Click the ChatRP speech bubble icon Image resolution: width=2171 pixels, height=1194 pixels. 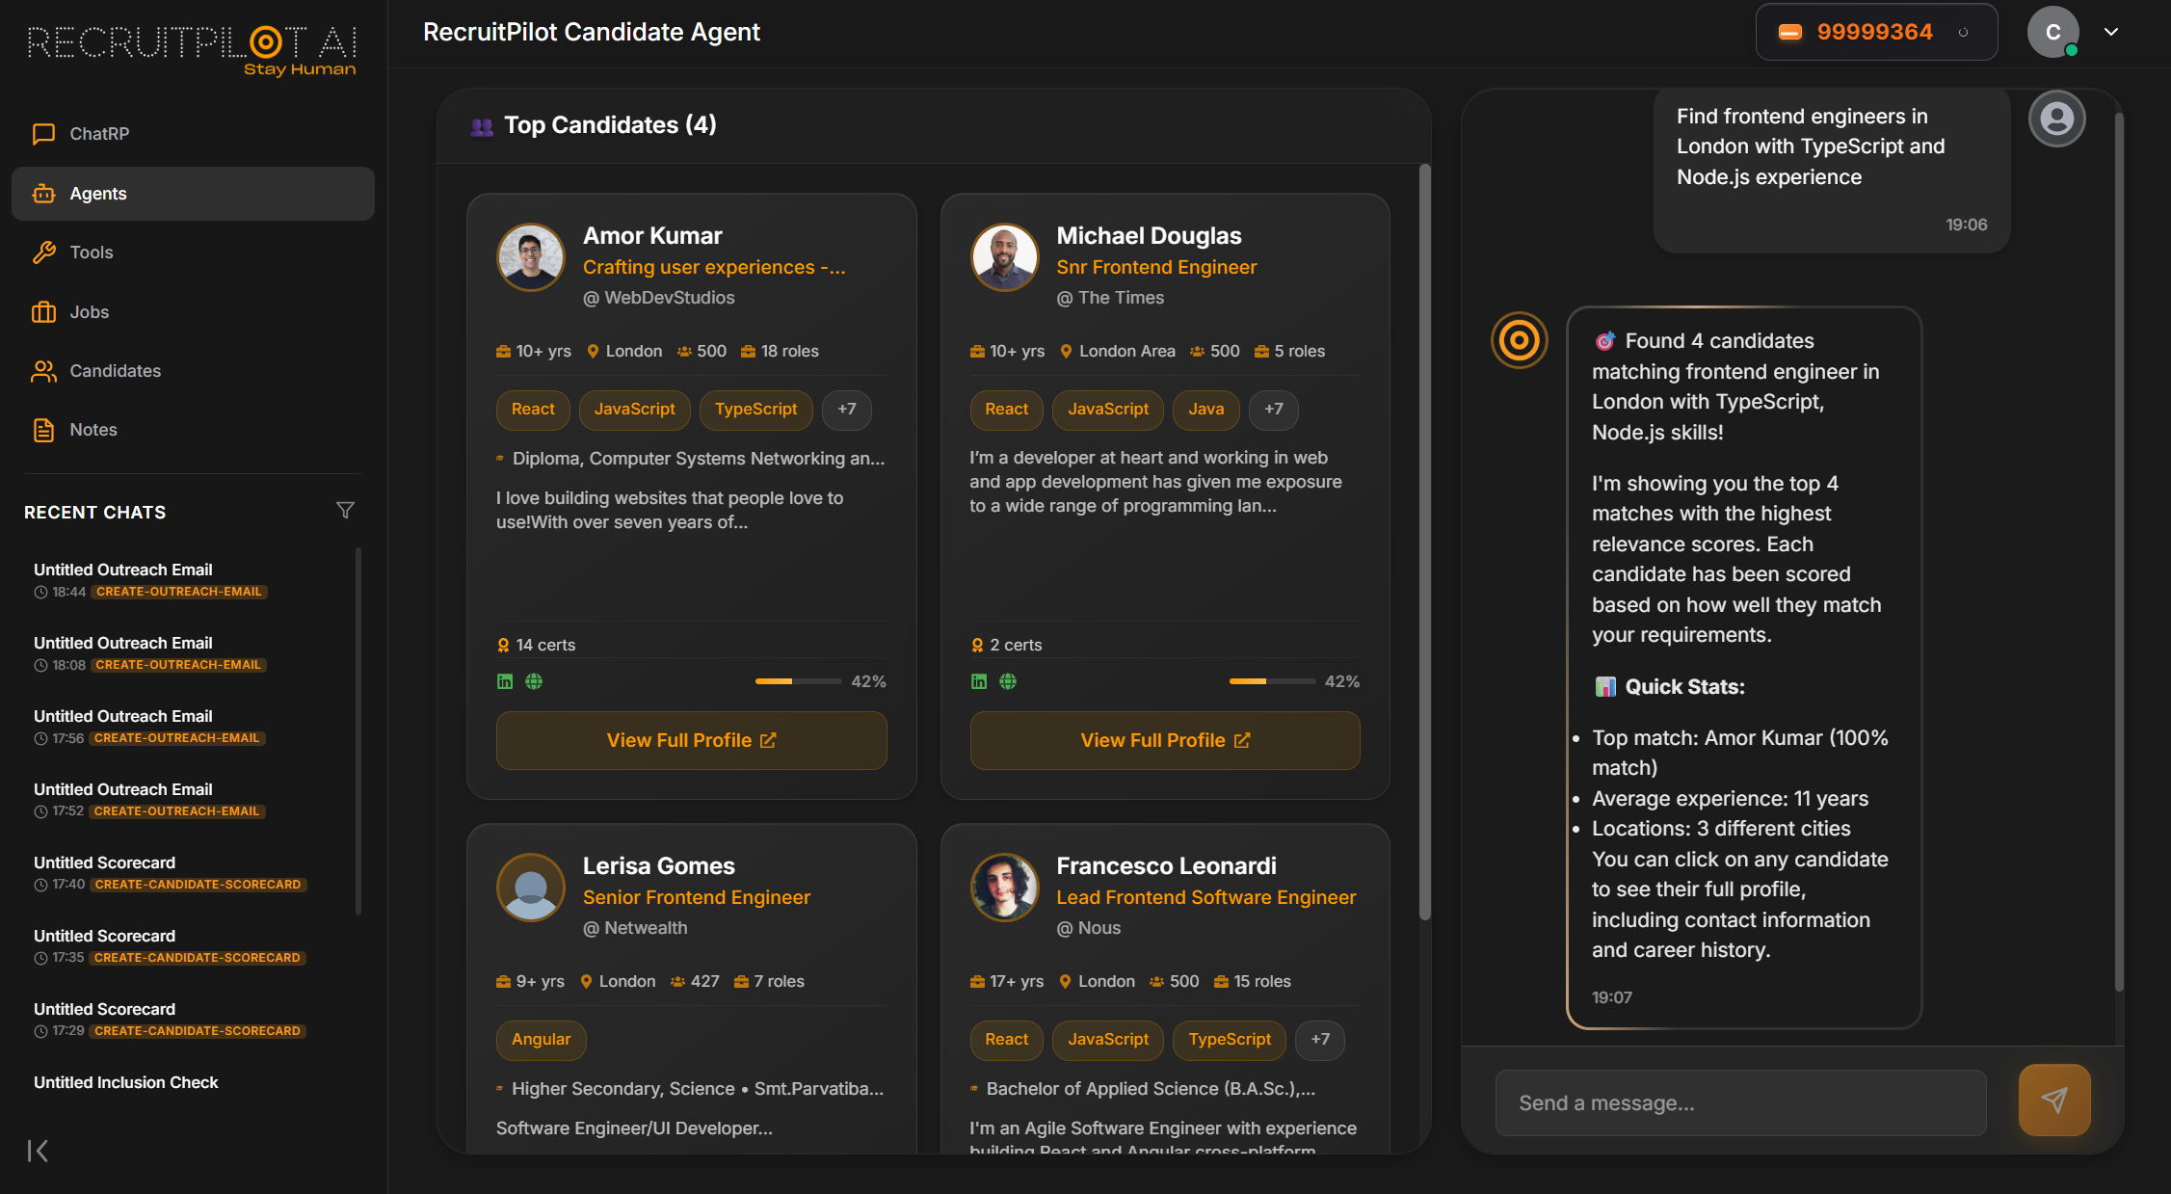point(43,134)
